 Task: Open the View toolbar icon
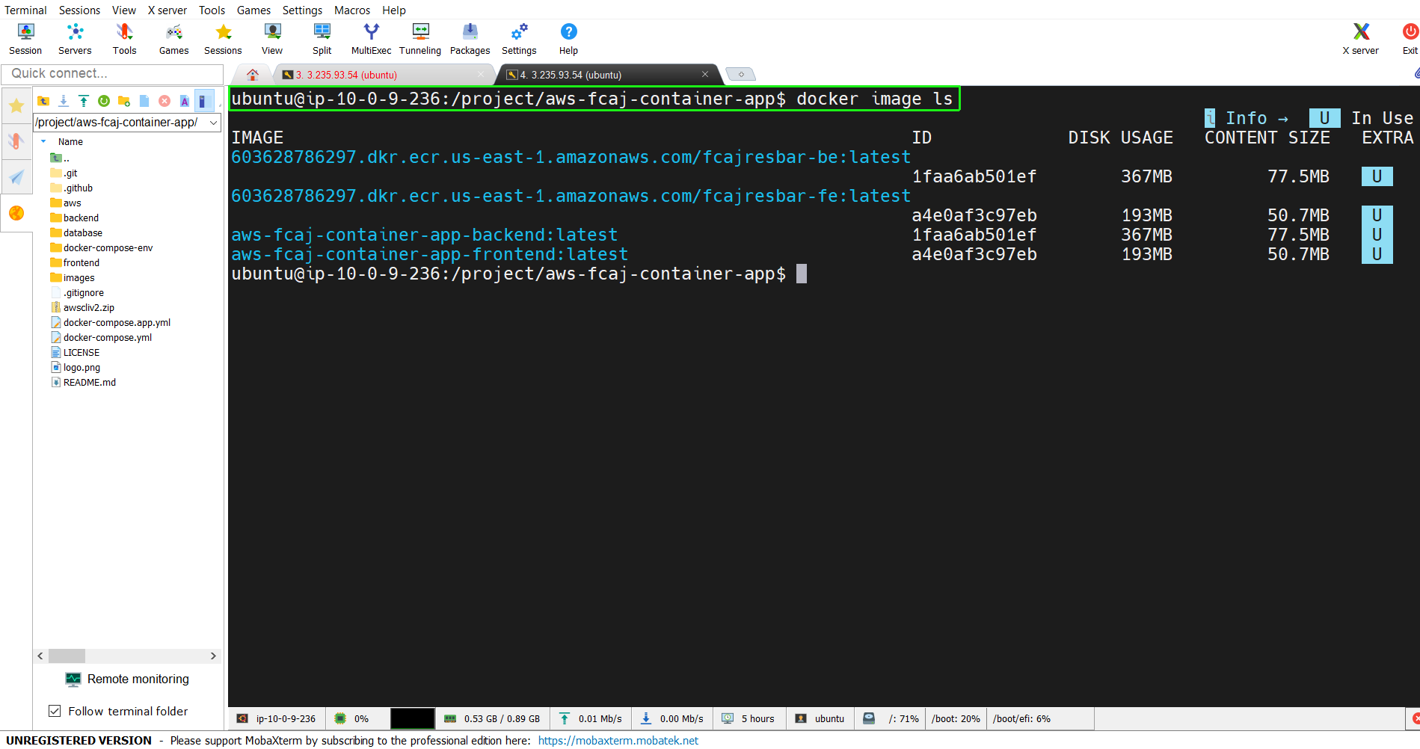coord(272,39)
